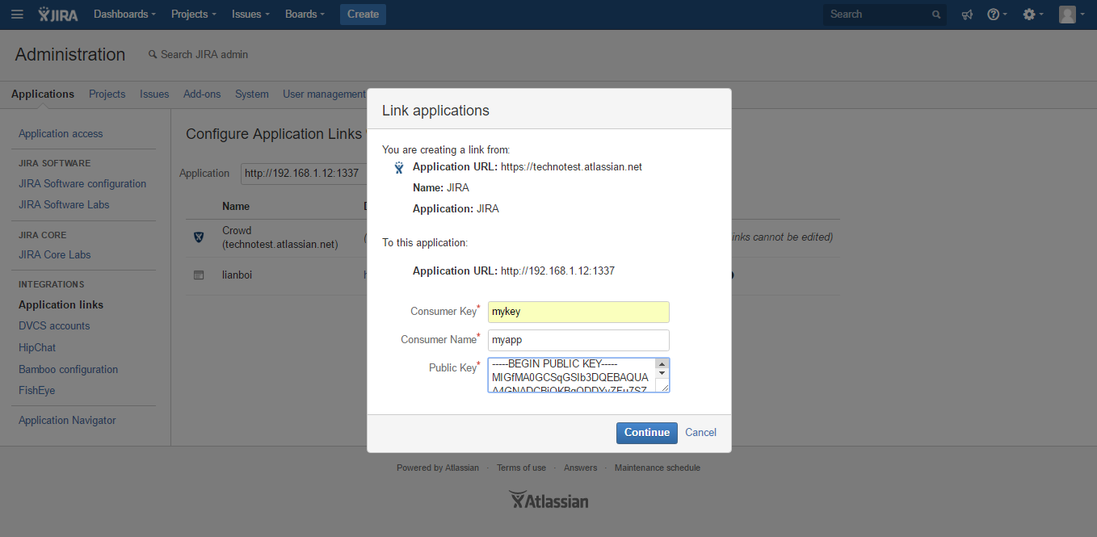The image size is (1097, 537).
Task: Open the user avatar profile menu
Action: [1072, 15]
